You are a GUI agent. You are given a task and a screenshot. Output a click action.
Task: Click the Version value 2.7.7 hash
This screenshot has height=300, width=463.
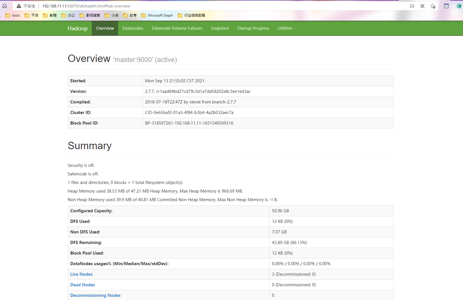(198, 91)
